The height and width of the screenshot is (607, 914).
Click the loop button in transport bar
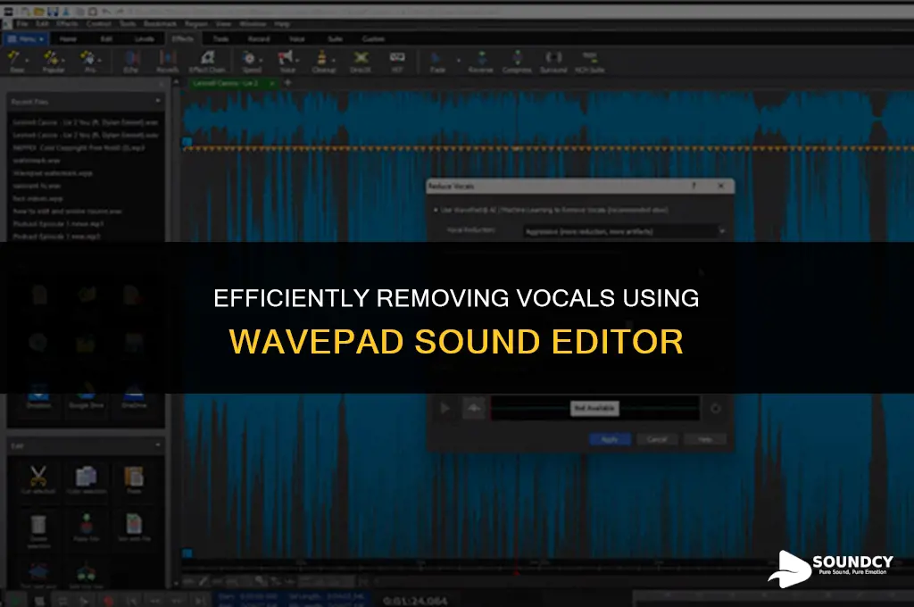tap(62, 601)
